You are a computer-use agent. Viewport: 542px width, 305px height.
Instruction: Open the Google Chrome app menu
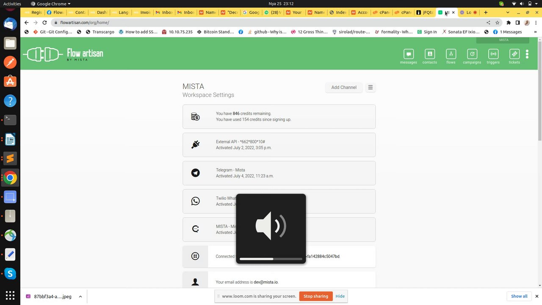click(x=51, y=4)
